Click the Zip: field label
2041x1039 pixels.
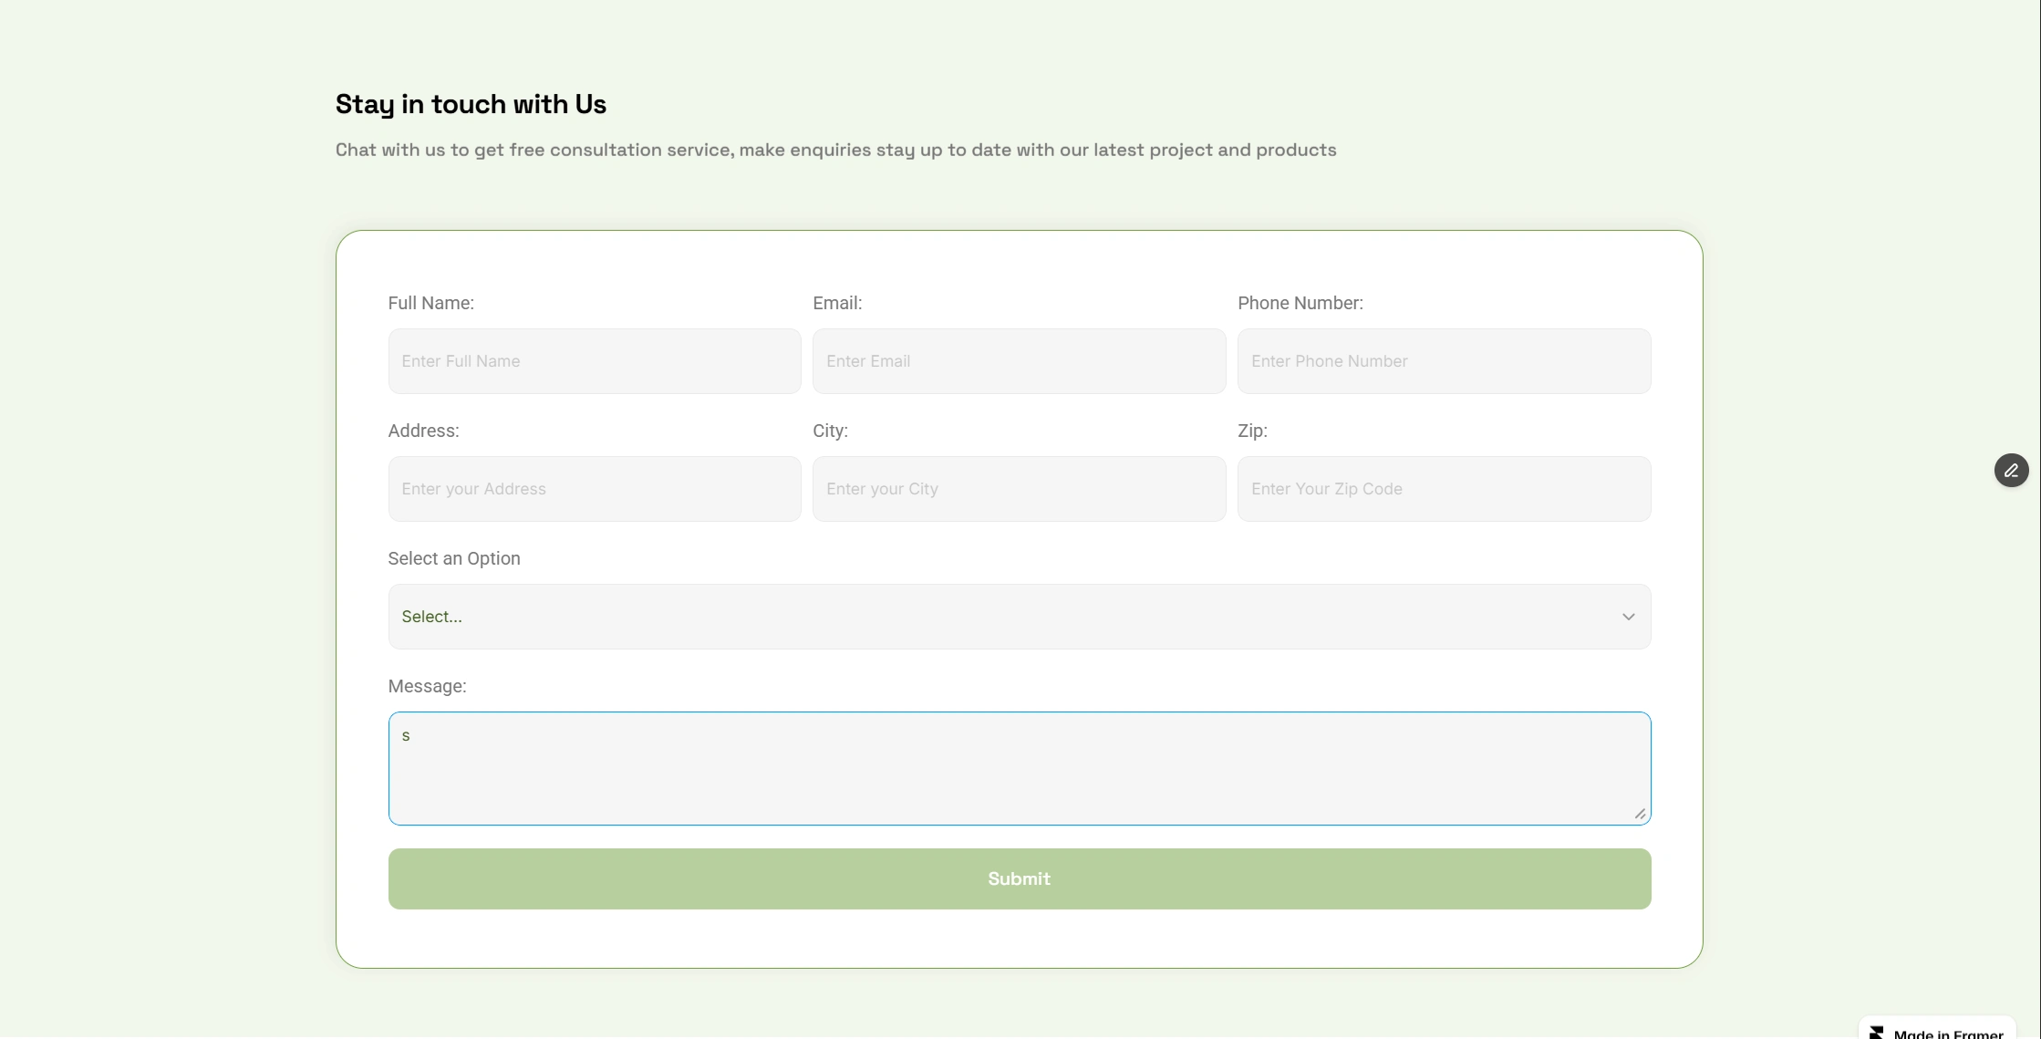(x=1252, y=431)
